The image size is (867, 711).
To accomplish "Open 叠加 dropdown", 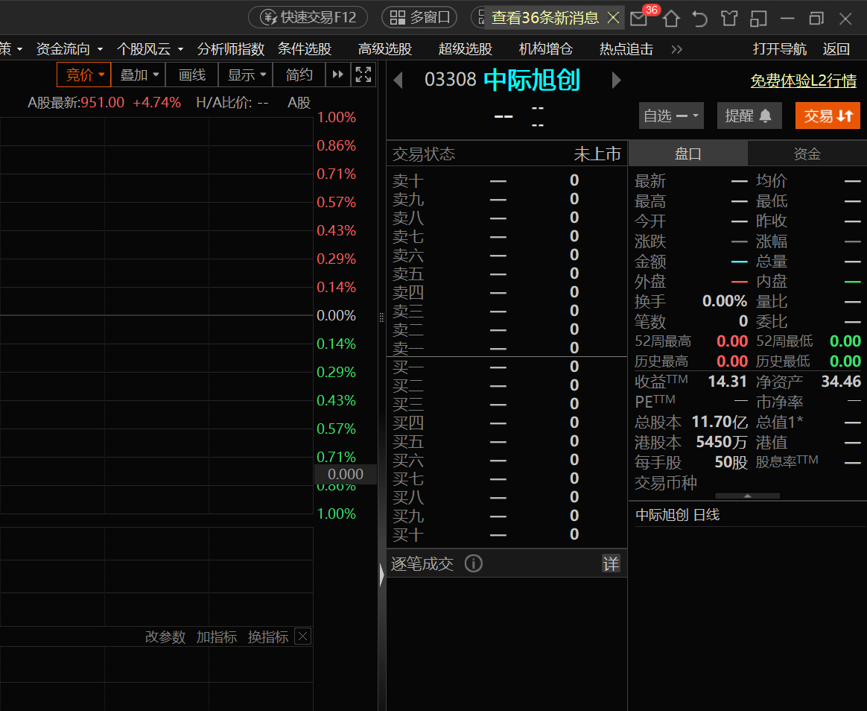I will (139, 75).
